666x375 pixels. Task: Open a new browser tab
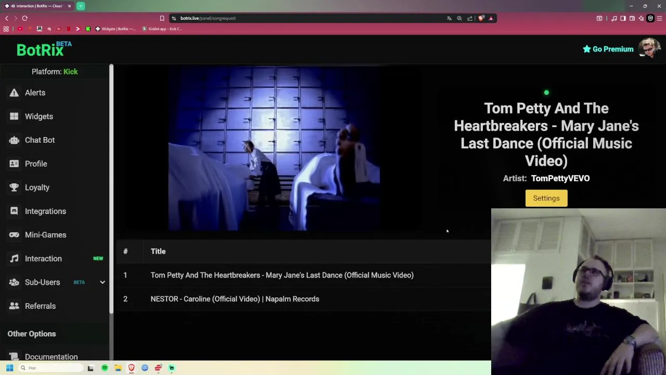(x=81, y=6)
